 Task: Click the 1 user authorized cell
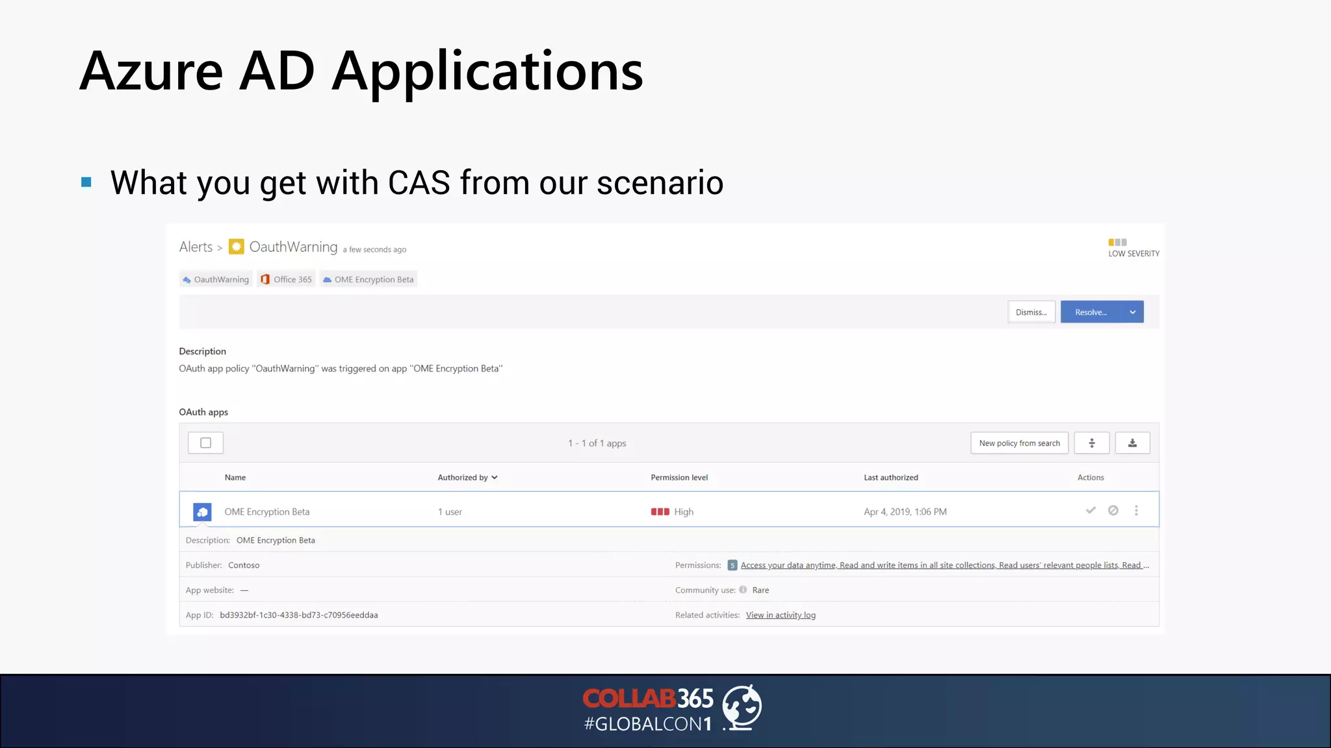coord(450,512)
